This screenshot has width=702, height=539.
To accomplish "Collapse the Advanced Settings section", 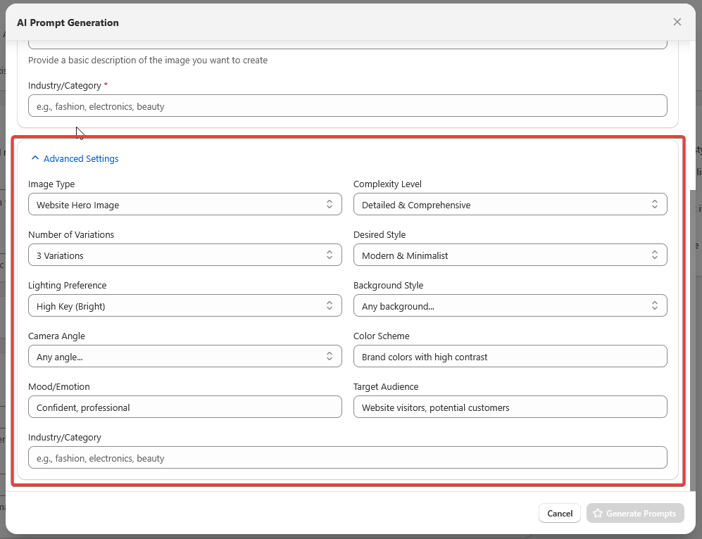I will click(x=80, y=159).
